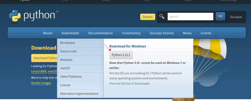Select All releases in Downloads dropdown
Image resolution: width=251 pixels, height=101 pixels.
80,43
